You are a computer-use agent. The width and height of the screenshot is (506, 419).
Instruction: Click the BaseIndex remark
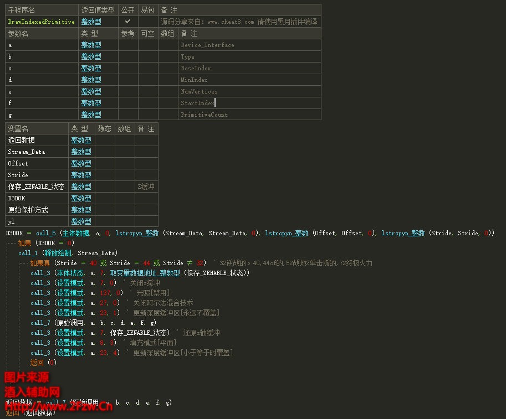(196, 68)
